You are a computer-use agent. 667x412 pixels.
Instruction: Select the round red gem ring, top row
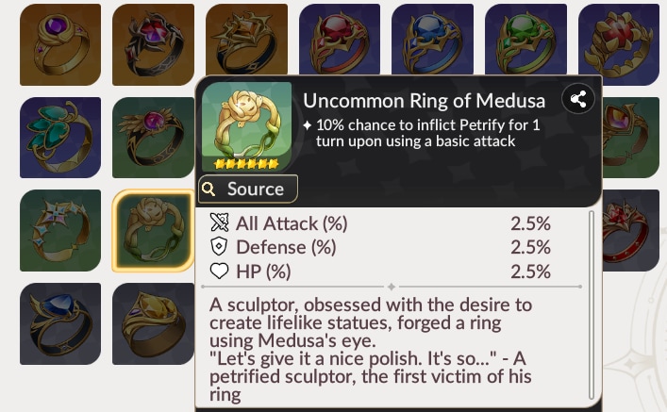(x=340, y=44)
